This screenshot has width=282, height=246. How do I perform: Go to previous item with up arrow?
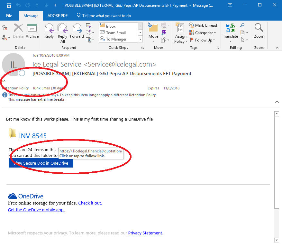click(x=37, y=5)
